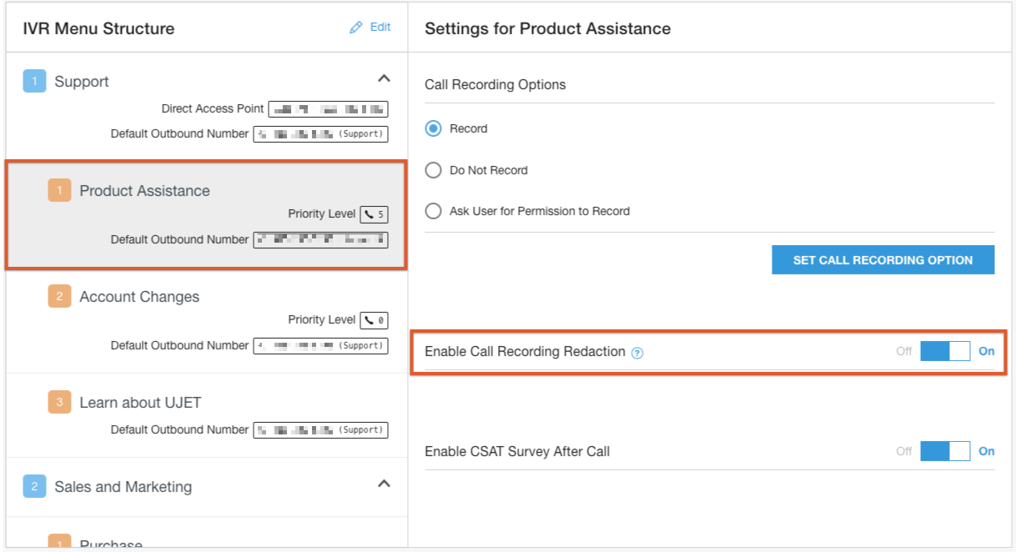
Task: Click the Product Assistance number badge
Action: pos(59,190)
